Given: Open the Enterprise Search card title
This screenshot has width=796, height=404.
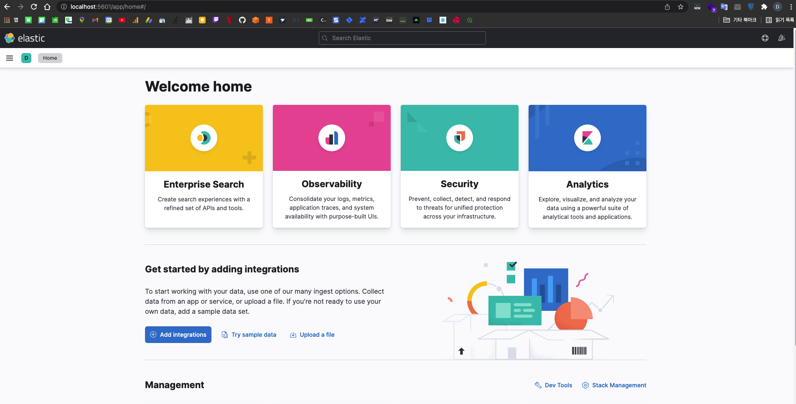Looking at the screenshot, I should tap(204, 184).
